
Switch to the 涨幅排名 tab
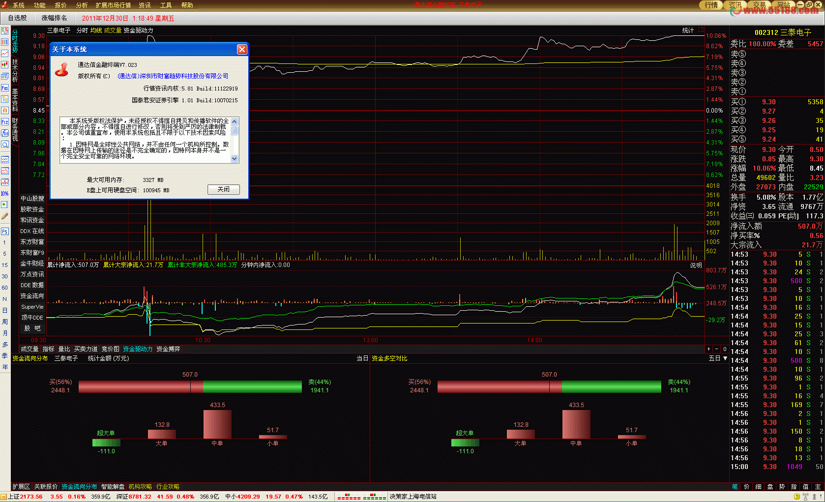tap(54, 18)
